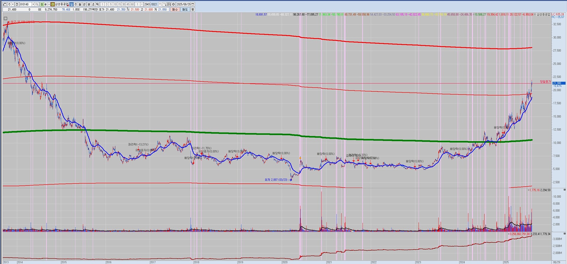Select the 년 yearly period tab
The width and height of the screenshot is (567, 264).
[x=84, y=4]
